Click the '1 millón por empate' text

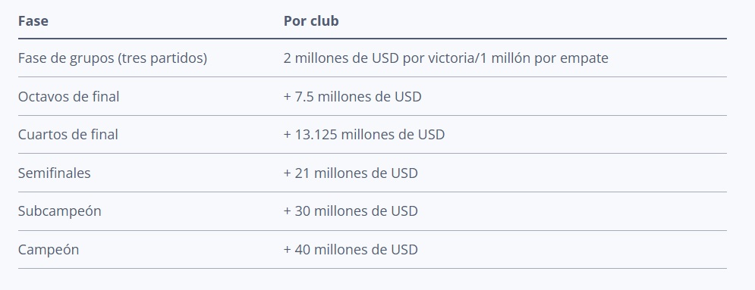click(x=544, y=58)
